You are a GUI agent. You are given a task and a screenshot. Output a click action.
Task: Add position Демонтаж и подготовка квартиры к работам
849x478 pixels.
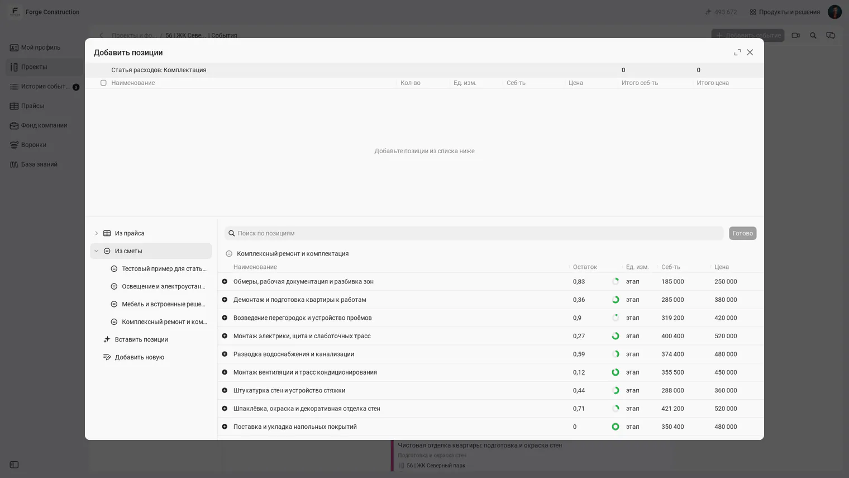coord(225,300)
